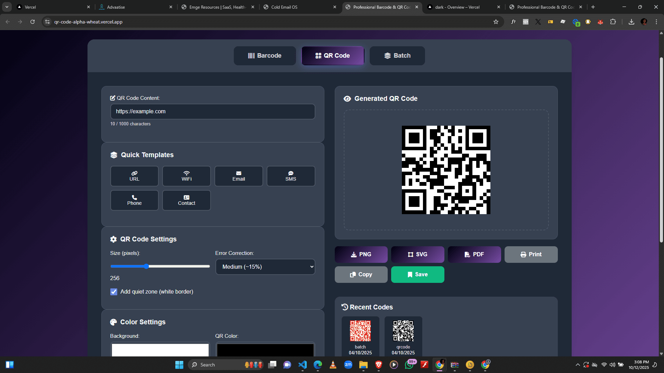664x373 pixels.
Task: Open the Background color swatch
Action: click(160, 350)
